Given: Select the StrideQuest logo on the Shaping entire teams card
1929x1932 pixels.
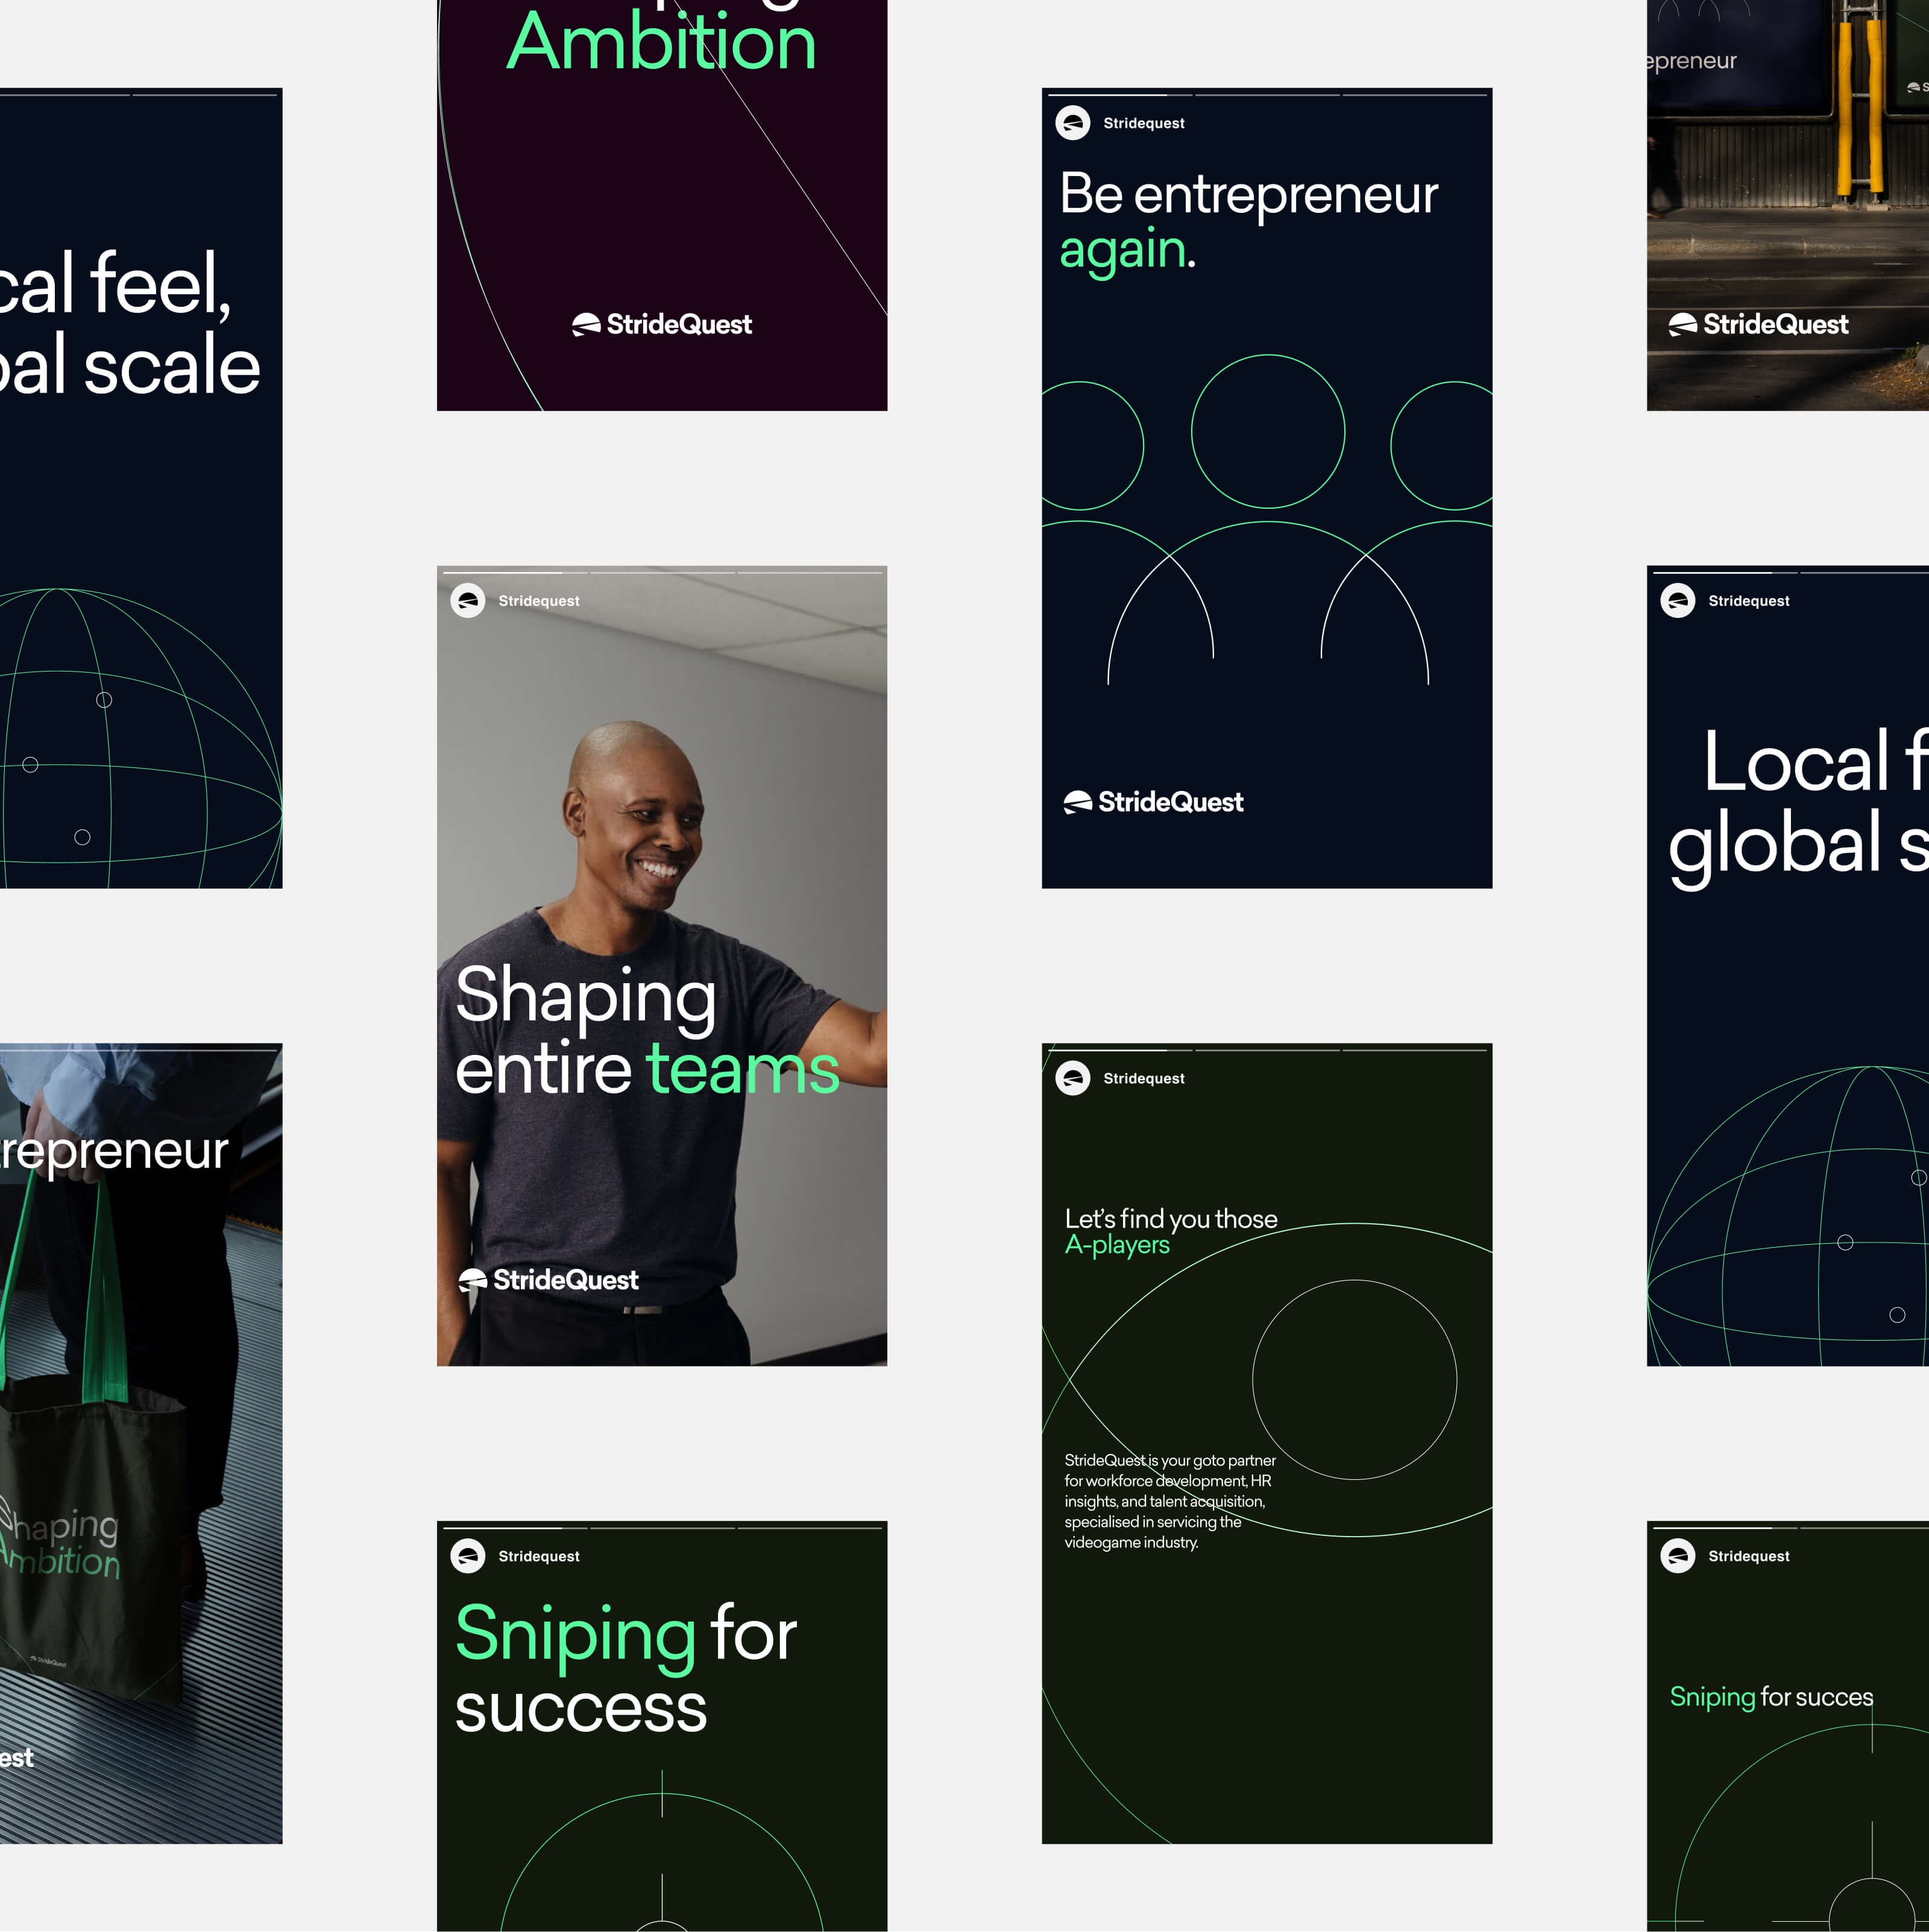Looking at the screenshot, I should (x=548, y=1280).
